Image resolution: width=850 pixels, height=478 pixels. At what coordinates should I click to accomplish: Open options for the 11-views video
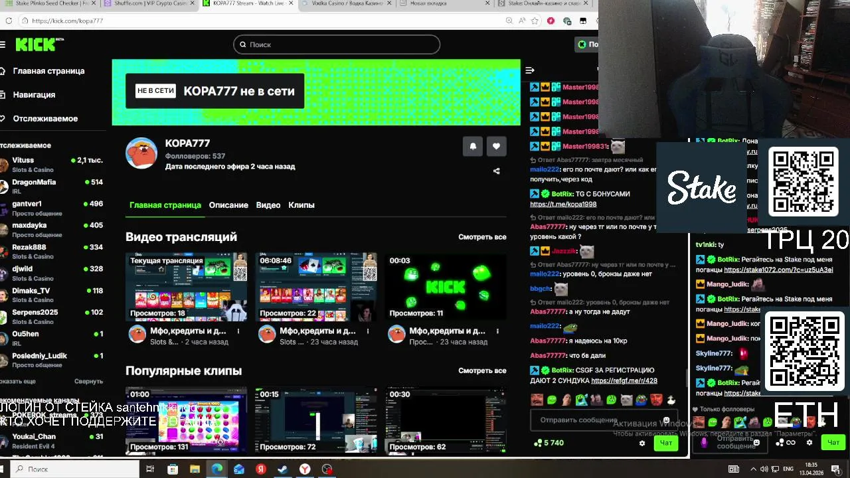[497, 331]
